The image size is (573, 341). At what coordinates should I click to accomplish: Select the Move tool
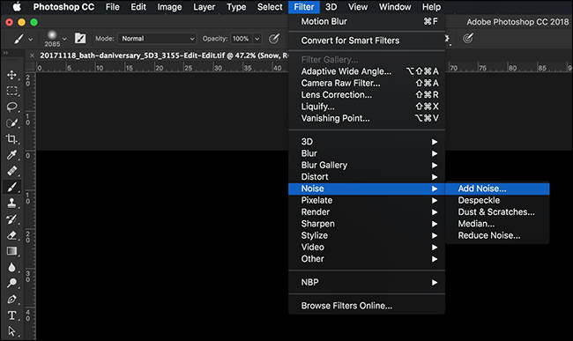(x=11, y=75)
